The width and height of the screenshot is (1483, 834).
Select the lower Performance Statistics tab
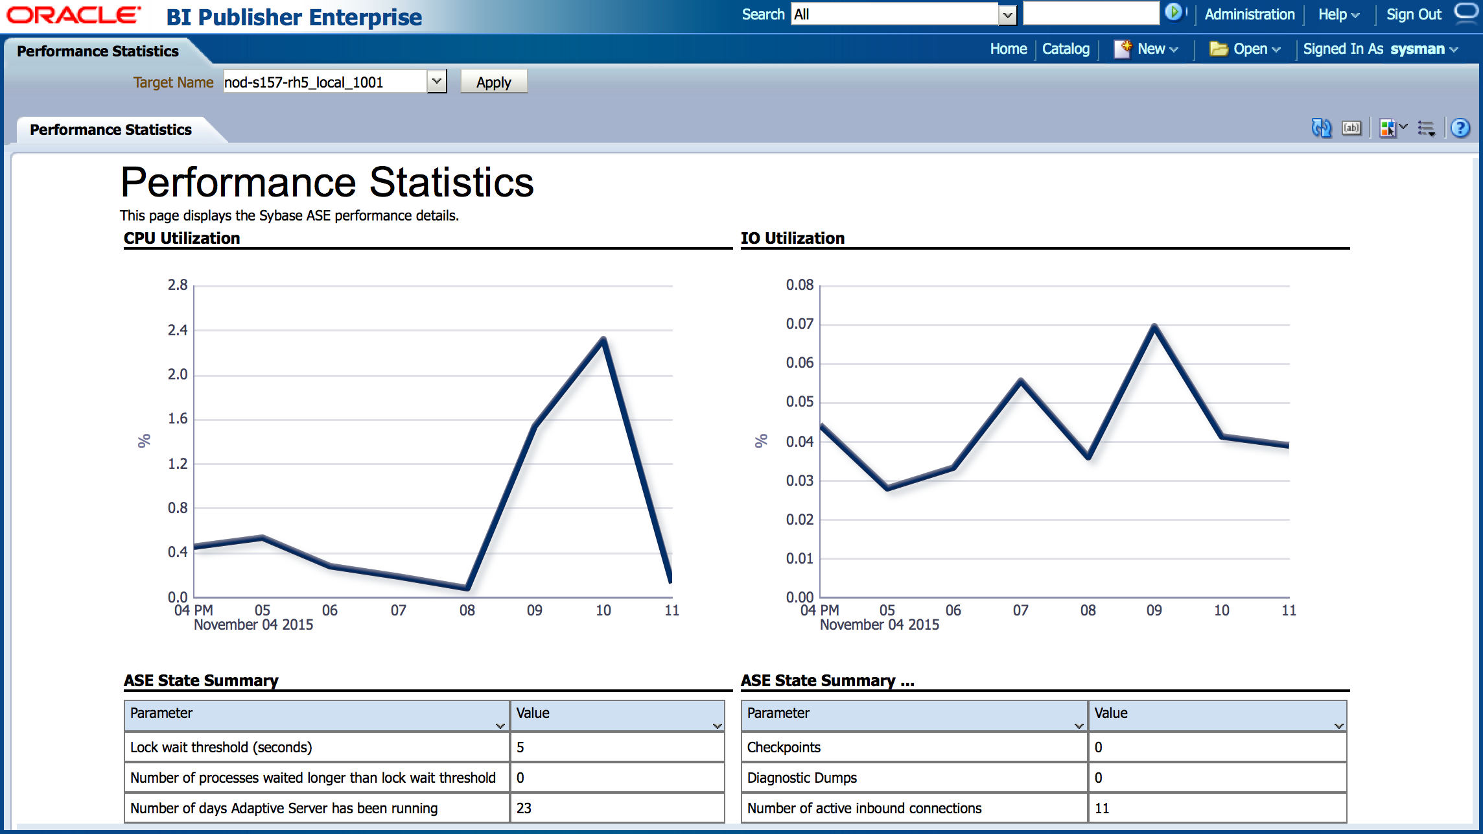(111, 130)
